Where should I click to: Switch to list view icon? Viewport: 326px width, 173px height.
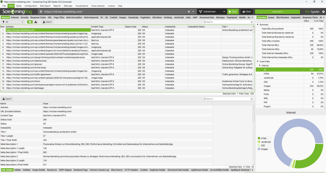point(30,22)
